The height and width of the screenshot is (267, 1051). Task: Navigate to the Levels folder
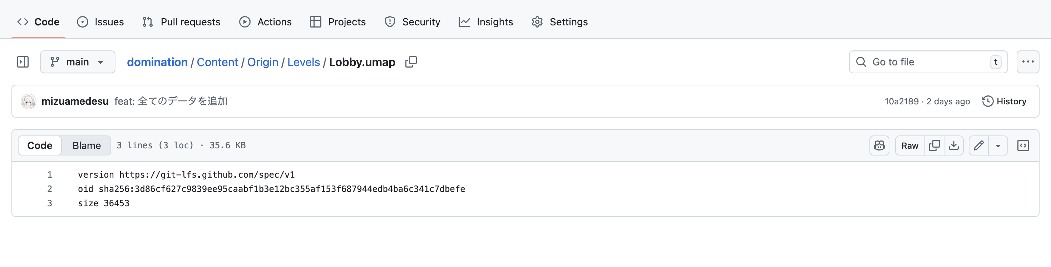point(304,62)
